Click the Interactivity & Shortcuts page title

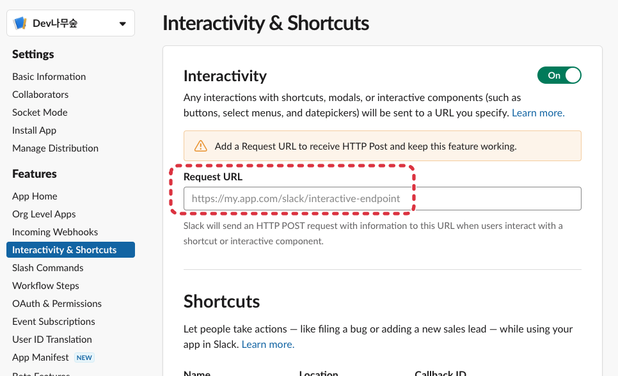click(265, 23)
